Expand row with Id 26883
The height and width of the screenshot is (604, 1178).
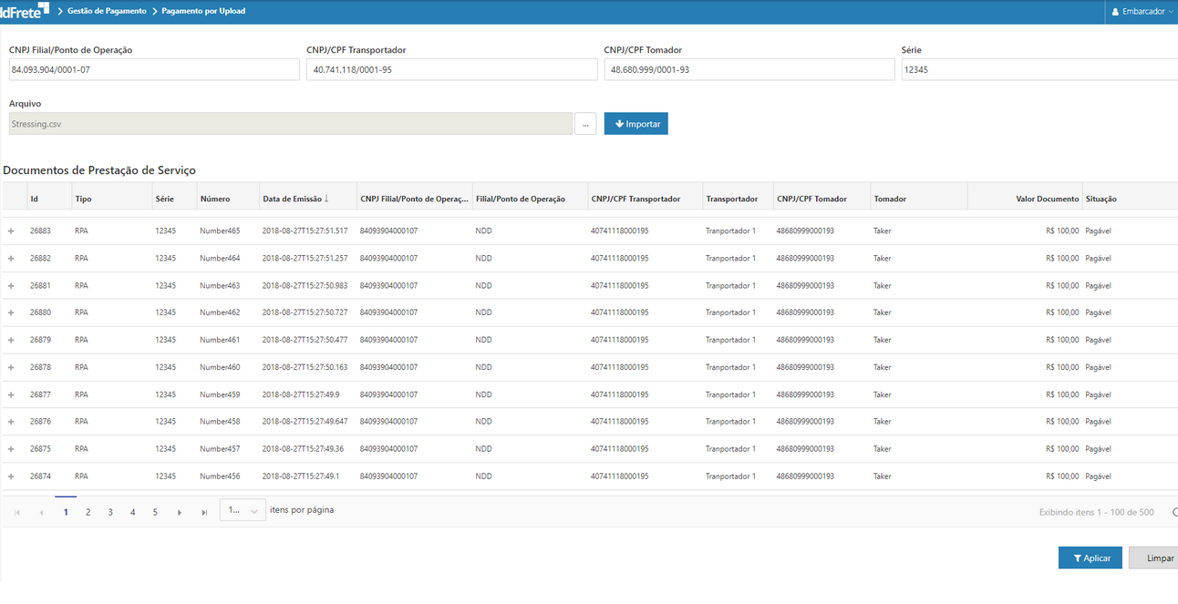point(11,231)
